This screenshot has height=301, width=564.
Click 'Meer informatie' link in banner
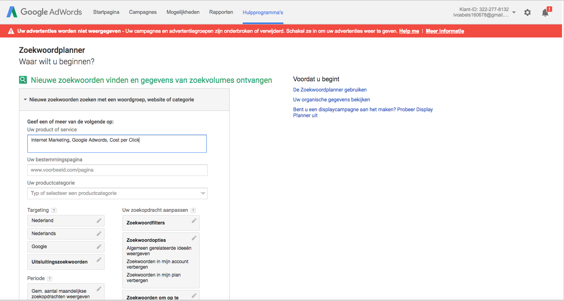point(445,31)
